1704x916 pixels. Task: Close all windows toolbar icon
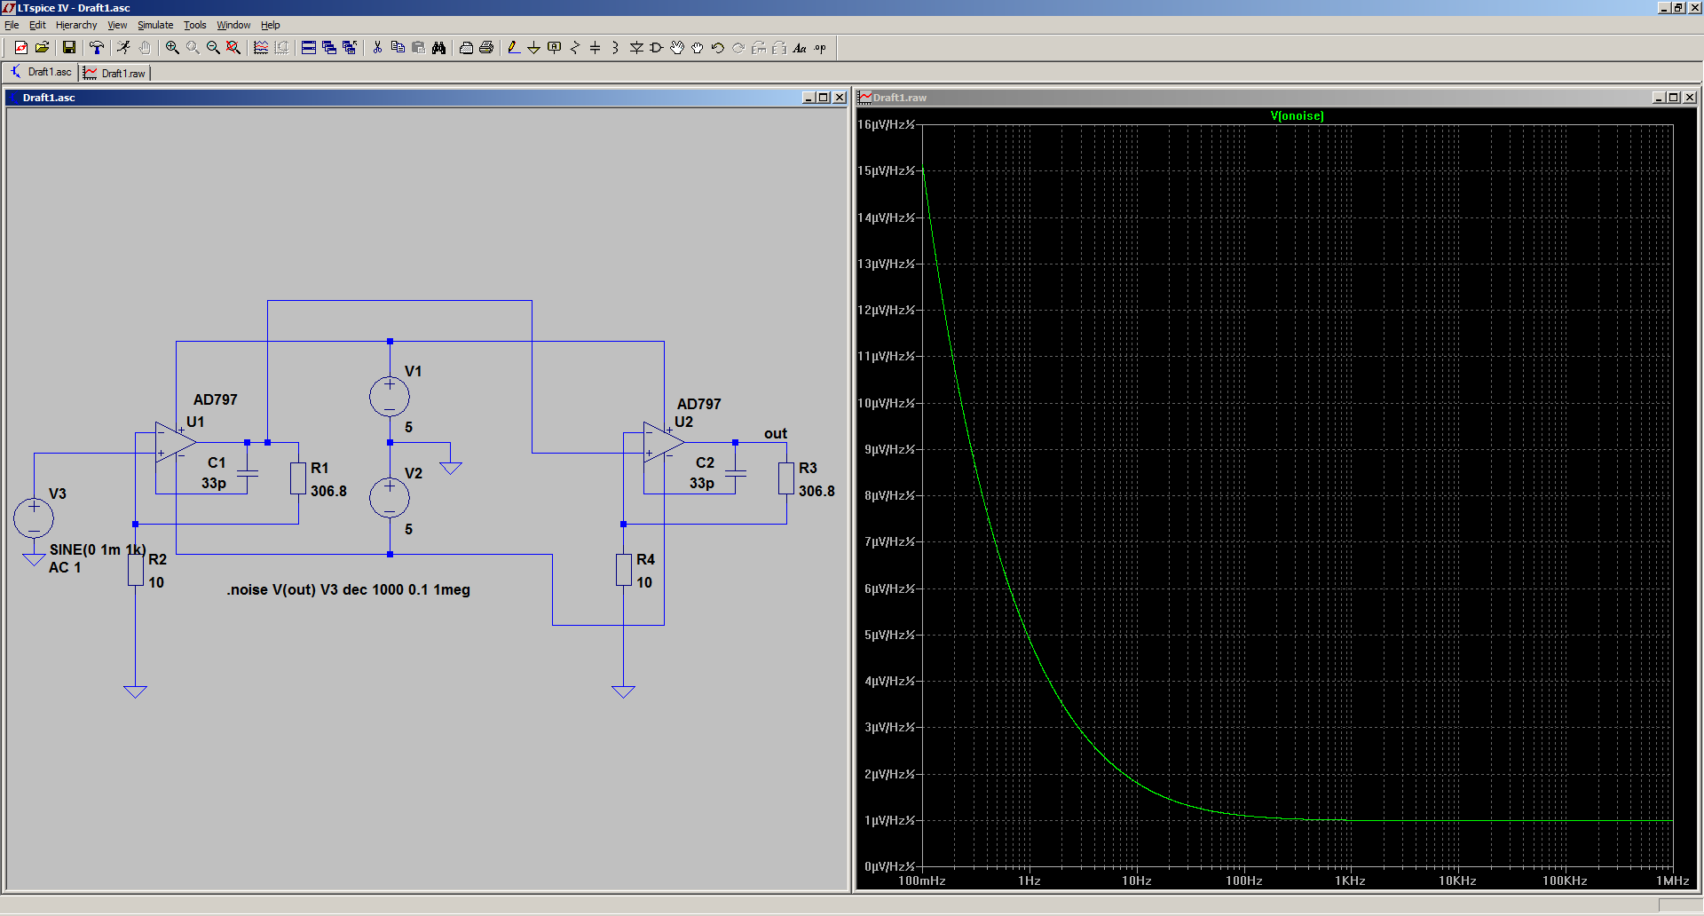pyautogui.click(x=350, y=48)
